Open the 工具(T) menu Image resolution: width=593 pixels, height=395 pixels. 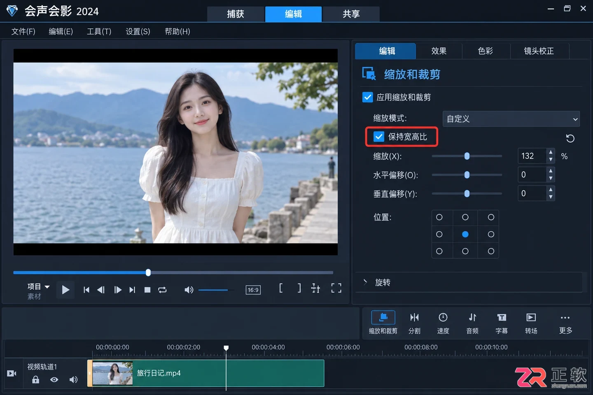[99, 32]
